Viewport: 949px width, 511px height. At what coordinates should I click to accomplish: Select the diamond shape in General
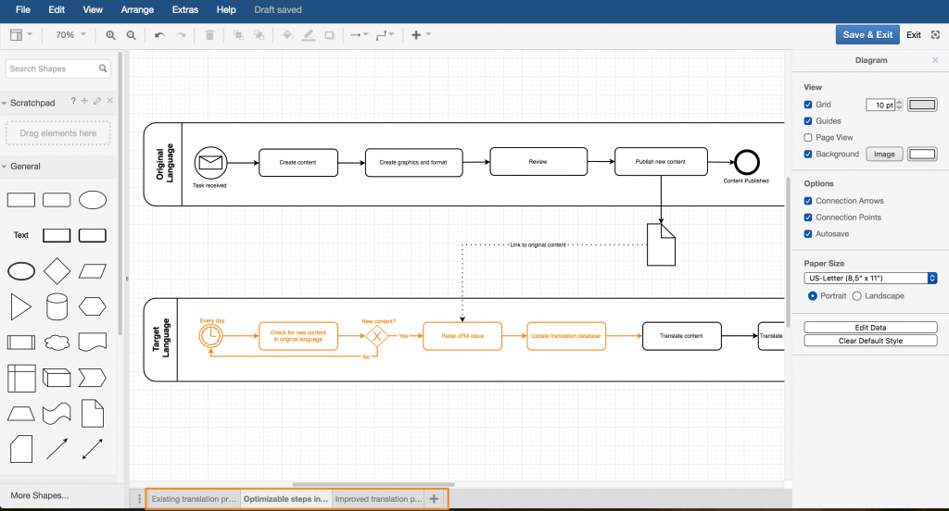click(57, 271)
